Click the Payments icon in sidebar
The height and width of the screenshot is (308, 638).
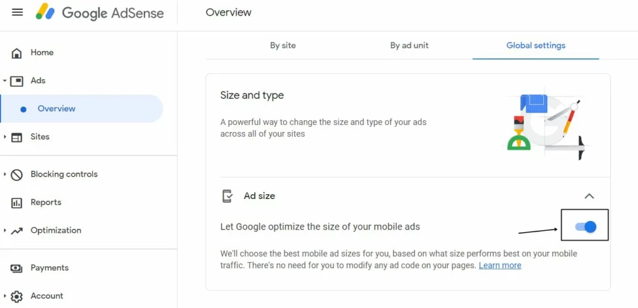17,268
